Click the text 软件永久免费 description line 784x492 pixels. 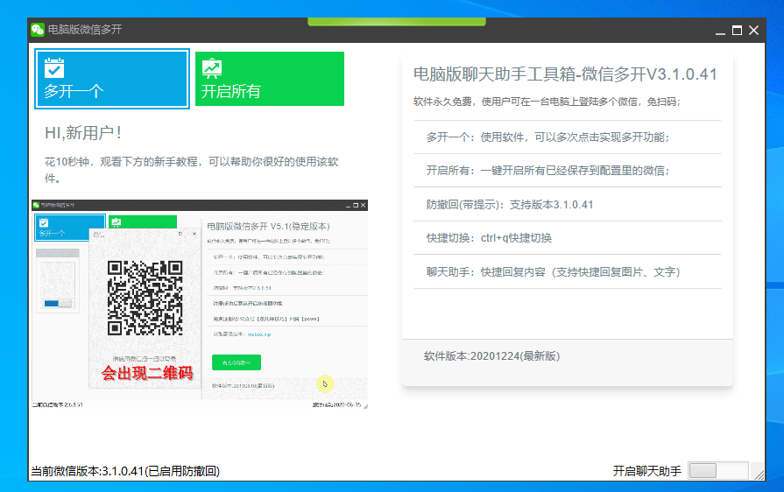click(547, 102)
